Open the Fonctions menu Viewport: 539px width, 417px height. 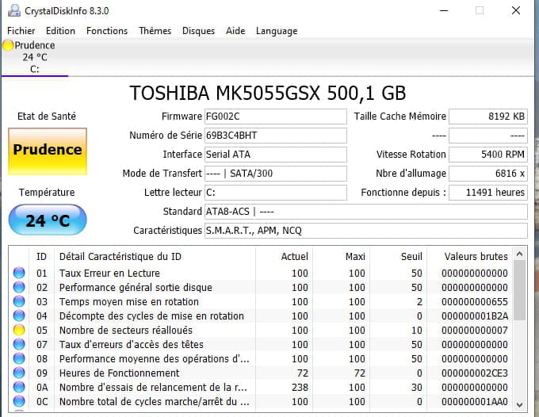pos(107,31)
